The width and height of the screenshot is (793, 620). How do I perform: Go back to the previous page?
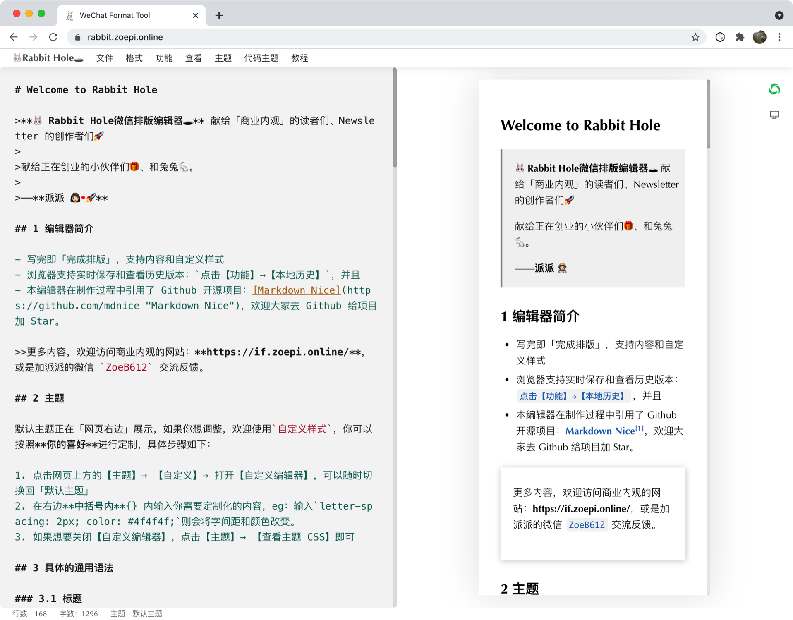point(14,37)
